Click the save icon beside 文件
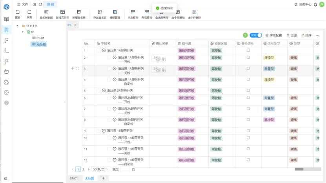 pyautogui.click(x=34, y=4)
